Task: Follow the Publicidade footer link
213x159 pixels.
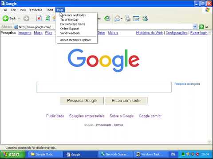Action: pos(55,116)
